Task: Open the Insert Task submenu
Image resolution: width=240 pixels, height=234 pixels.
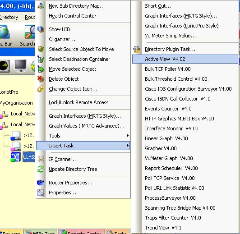Action: coord(83,146)
